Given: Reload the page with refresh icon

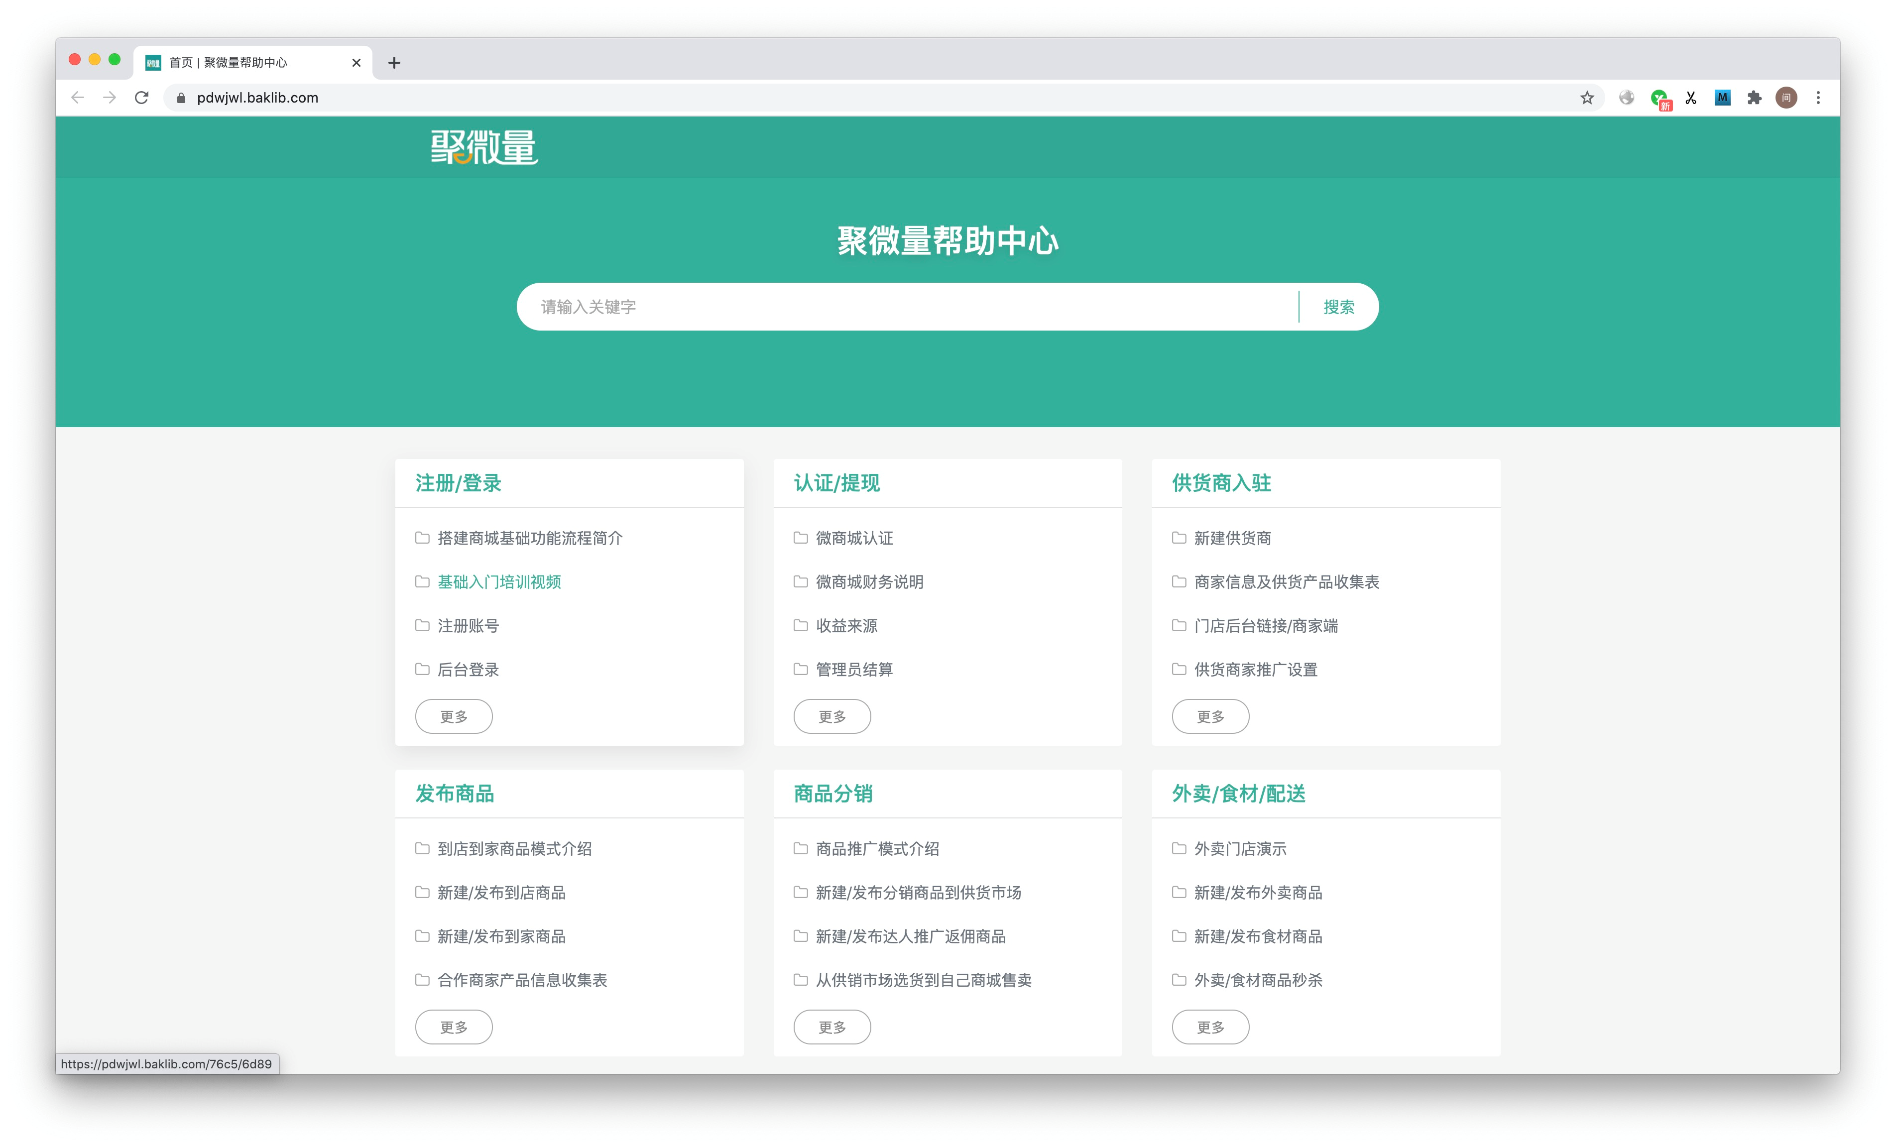Looking at the screenshot, I should [x=141, y=98].
